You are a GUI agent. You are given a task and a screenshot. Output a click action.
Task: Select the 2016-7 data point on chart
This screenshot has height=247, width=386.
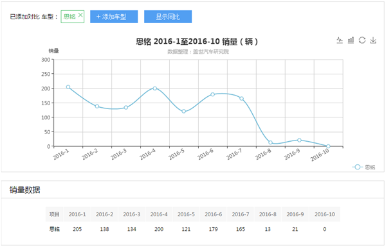click(241, 98)
